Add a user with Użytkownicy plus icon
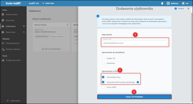The image size is (193, 104). (24, 26)
